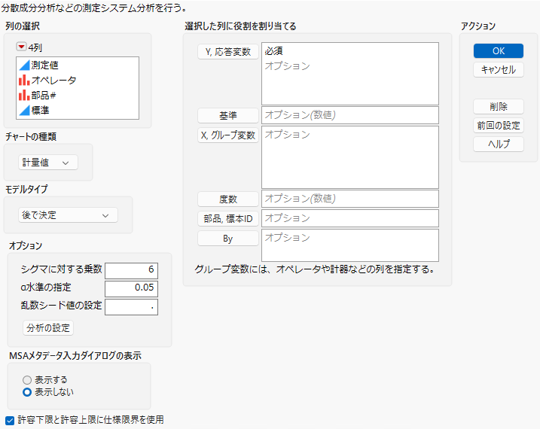Image resolution: width=540 pixels, height=429 pixels.
Task: Click the X, グループ変数 role button
Action: (228, 135)
